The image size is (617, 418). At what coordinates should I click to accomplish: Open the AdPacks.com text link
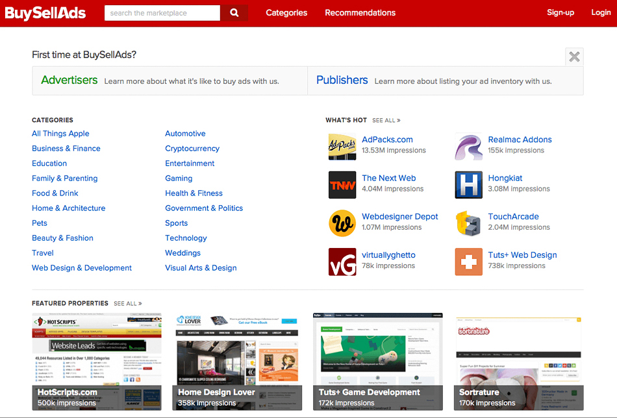click(387, 140)
